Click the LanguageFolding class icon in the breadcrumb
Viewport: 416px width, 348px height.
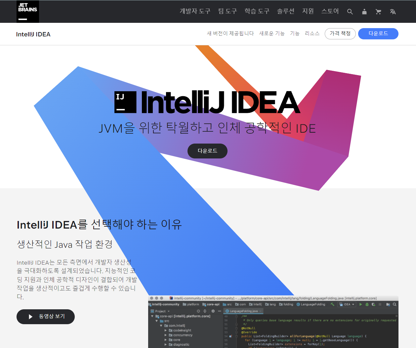click(298, 304)
